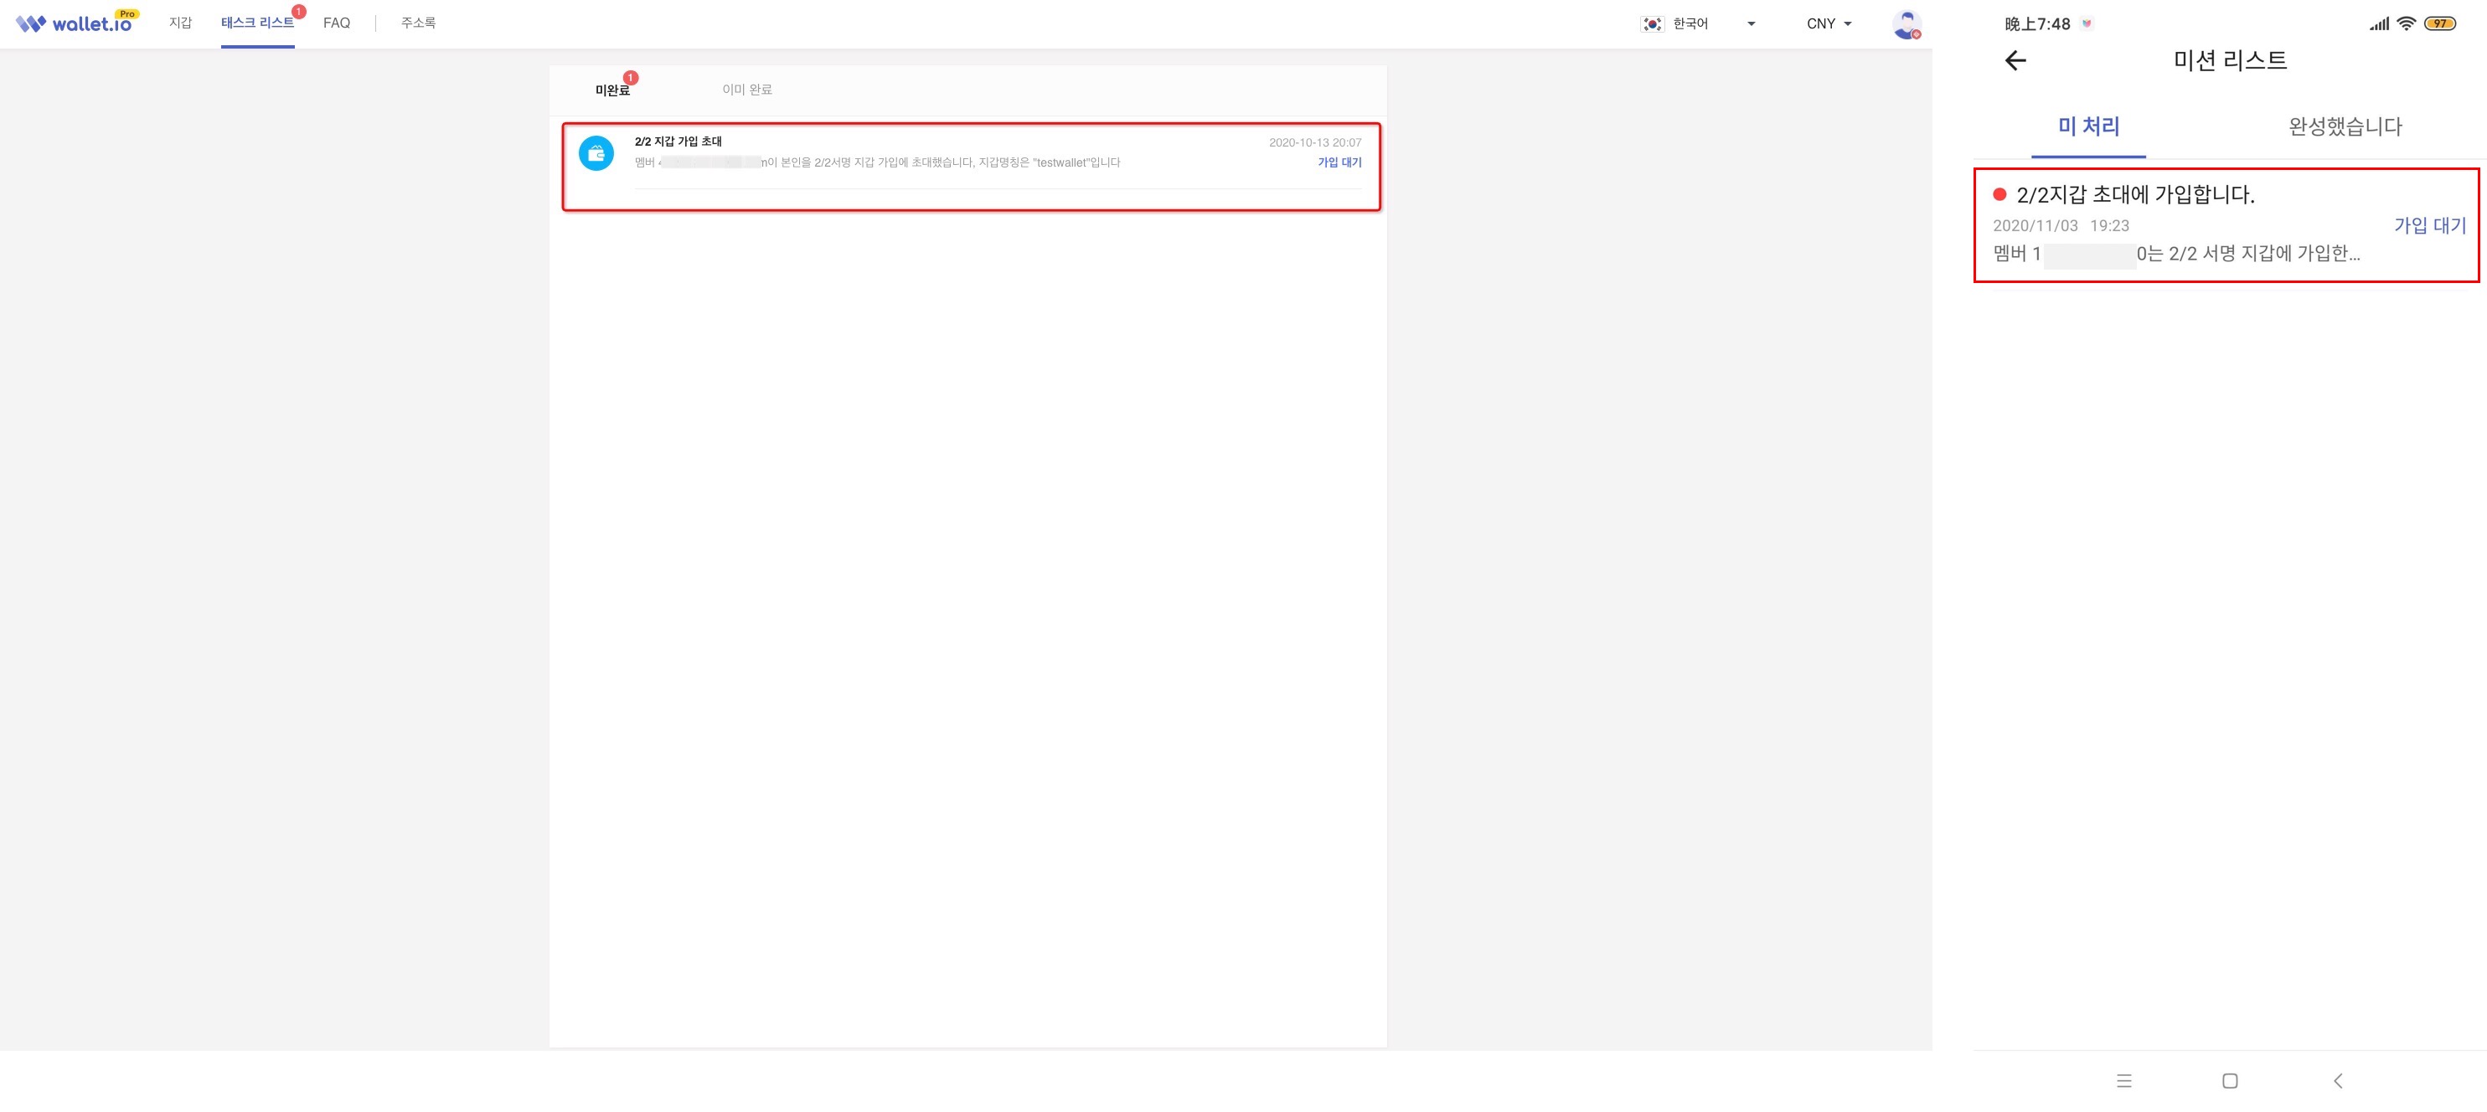Switch to the 이미 완료 tab
The image size is (2487, 1112).
pos(746,90)
